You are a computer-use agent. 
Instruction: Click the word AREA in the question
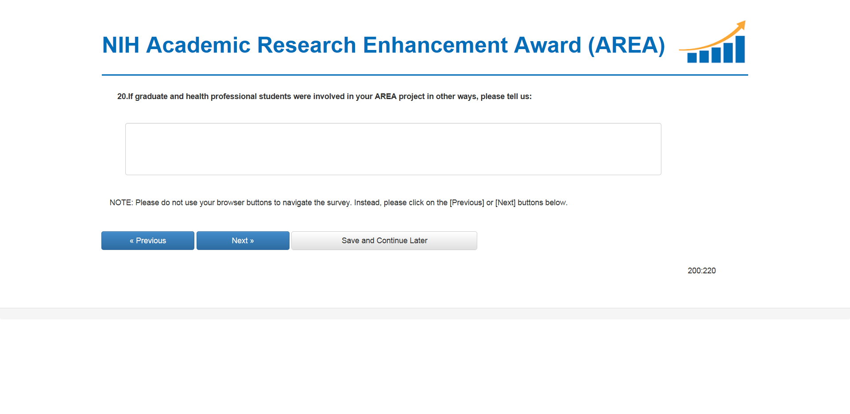pos(385,96)
